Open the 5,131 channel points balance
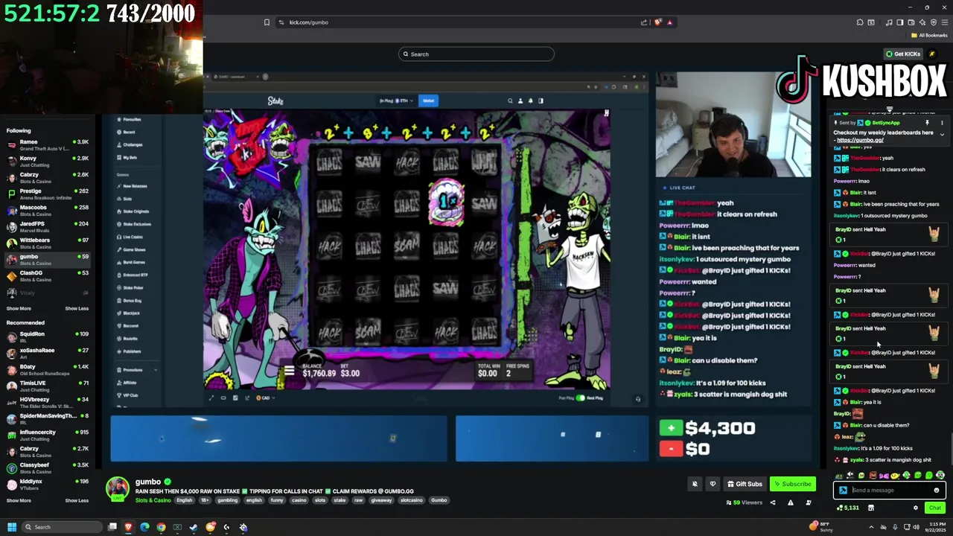The width and height of the screenshot is (953, 536). pyautogui.click(x=848, y=508)
